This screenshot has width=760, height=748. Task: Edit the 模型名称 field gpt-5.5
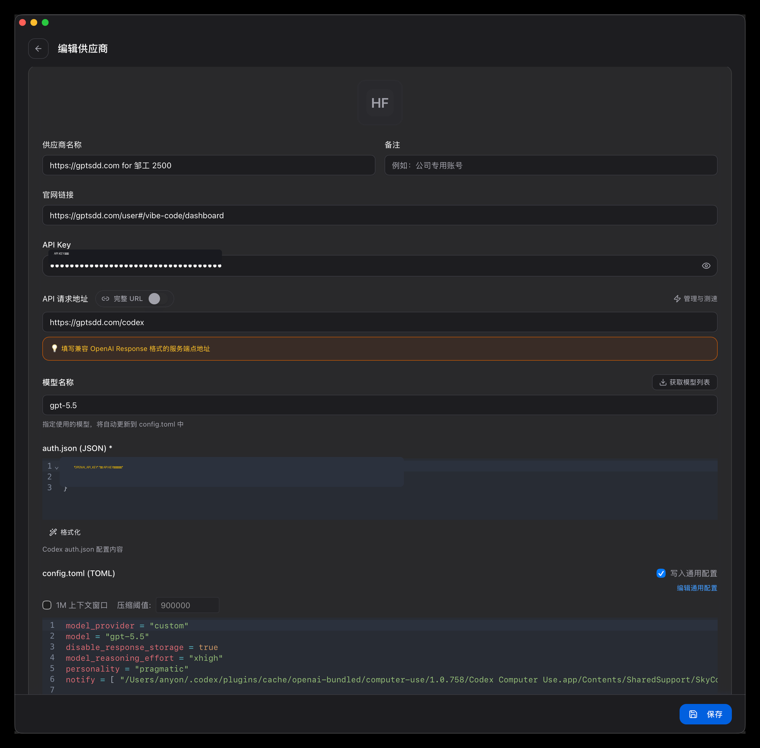point(380,405)
